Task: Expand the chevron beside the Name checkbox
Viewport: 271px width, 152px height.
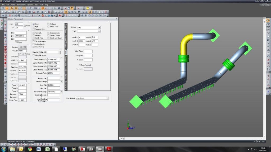Action: coord(29,22)
